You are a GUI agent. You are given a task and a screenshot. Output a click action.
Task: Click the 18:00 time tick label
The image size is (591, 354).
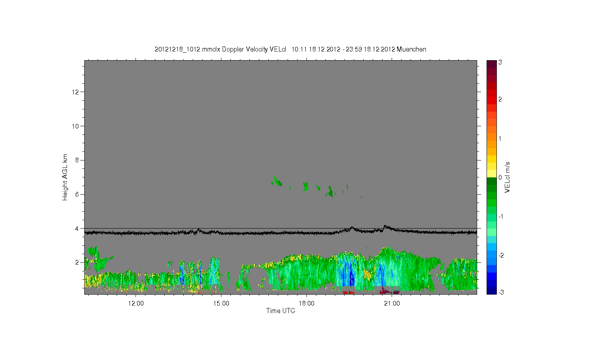(x=307, y=303)
